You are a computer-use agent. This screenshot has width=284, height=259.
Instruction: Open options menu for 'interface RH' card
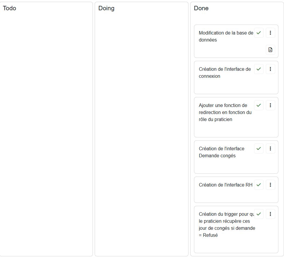pyautogui.click(x=270, y=185)
